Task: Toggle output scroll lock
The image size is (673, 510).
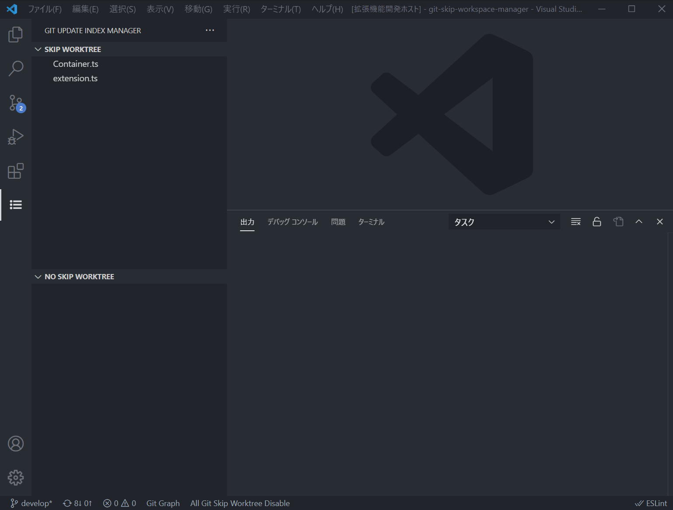Action: pos(597,222)
